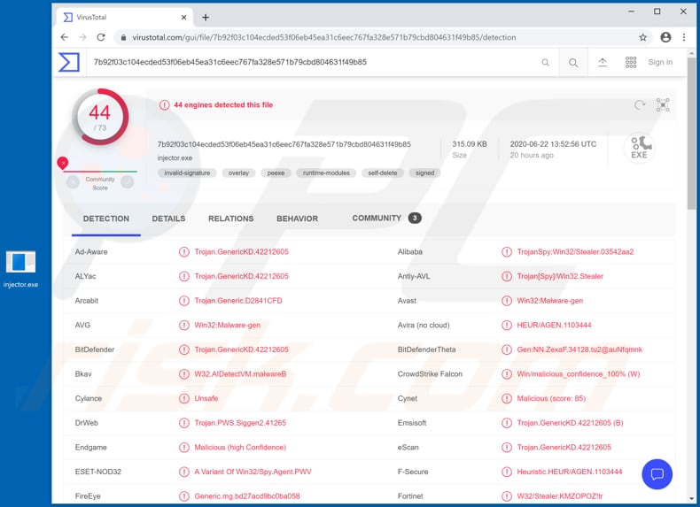Click alert icon in Ad-Aware row
The height and width of the screenshot is (507, 700).
[184, 252]
